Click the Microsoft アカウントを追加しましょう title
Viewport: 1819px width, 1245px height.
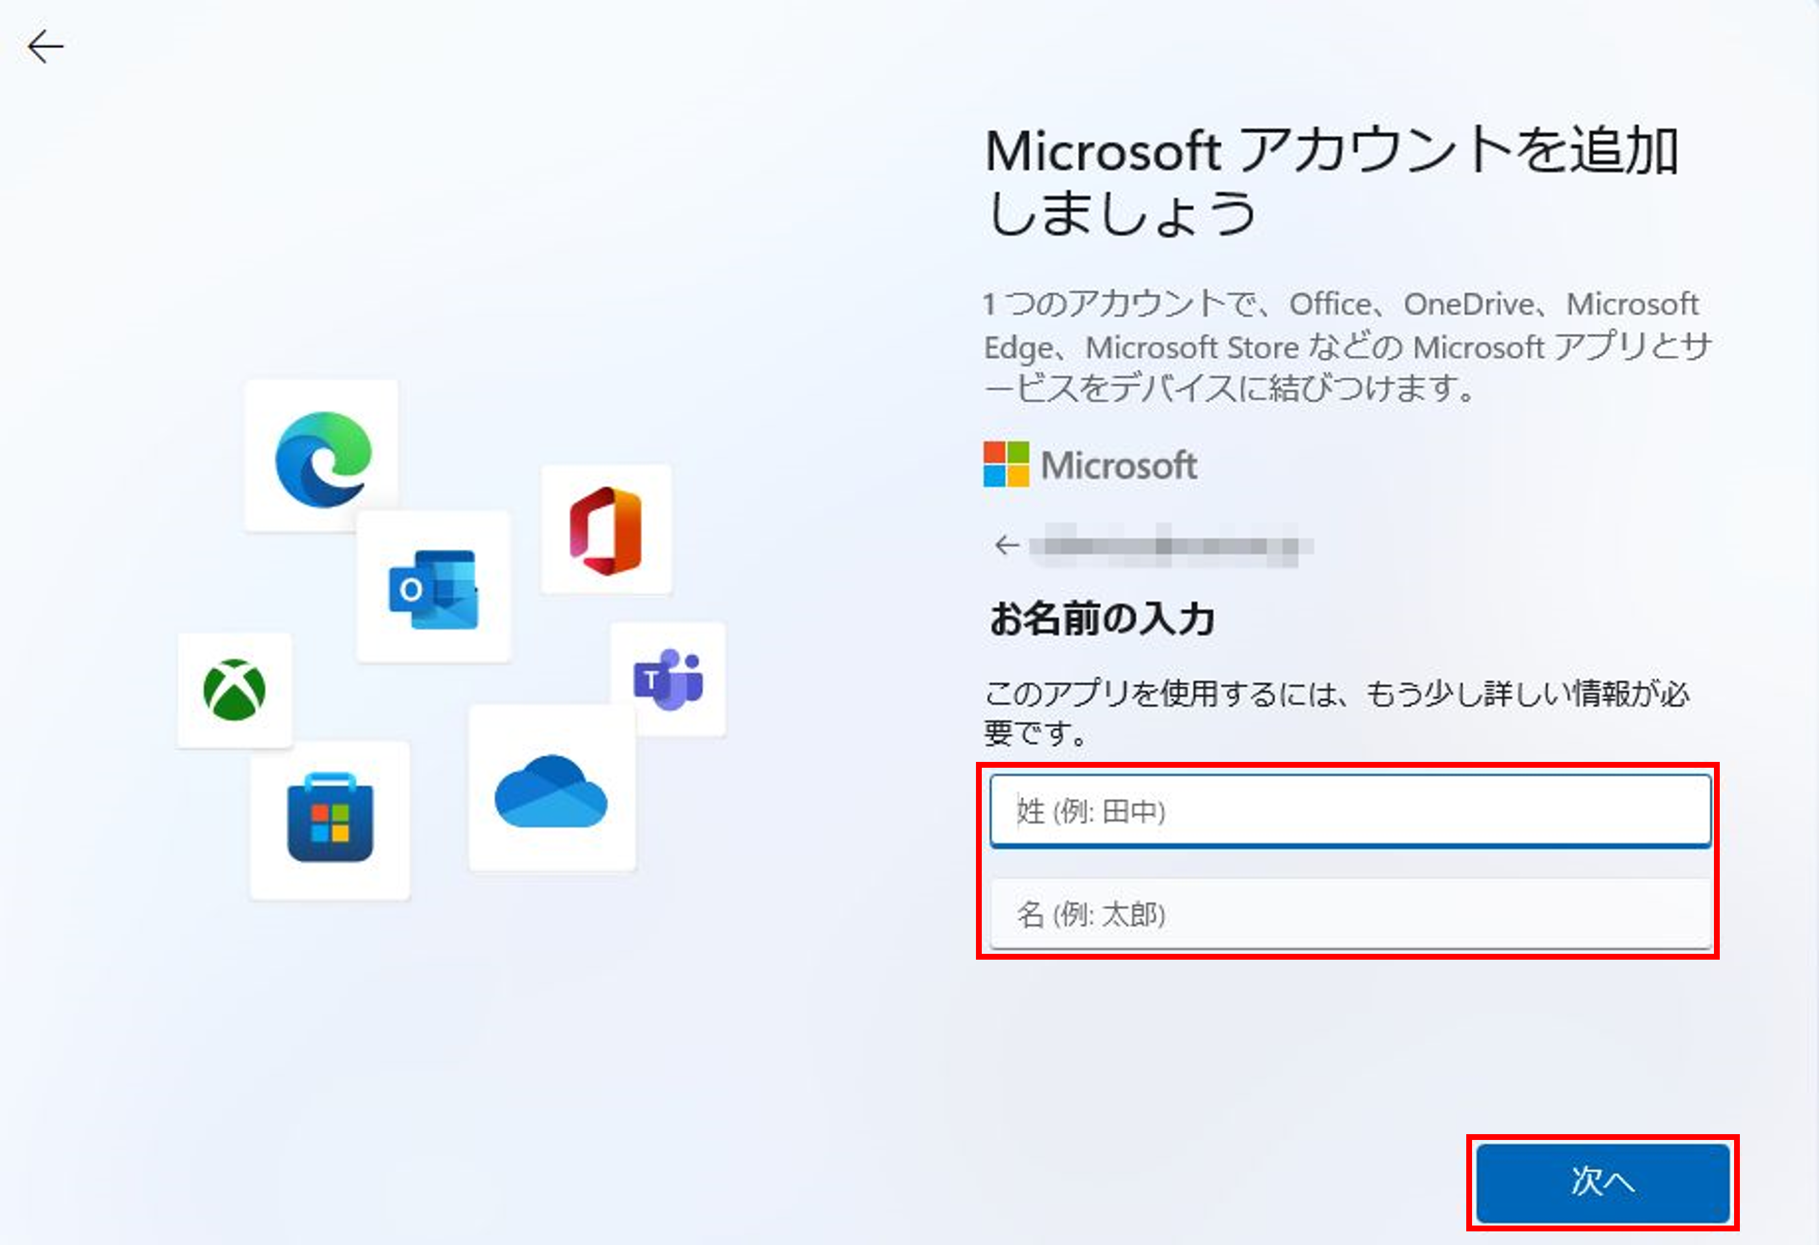point(1331,182)
